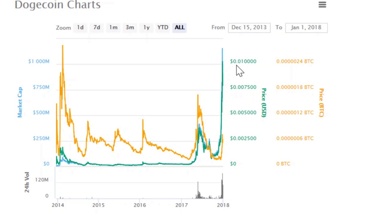Set zoom to 7d
Screen dimensions: 383x215
(97, 27)
